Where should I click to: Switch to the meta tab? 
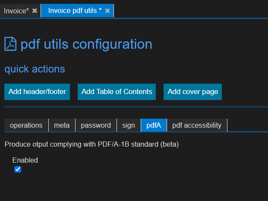pos(62,125)
